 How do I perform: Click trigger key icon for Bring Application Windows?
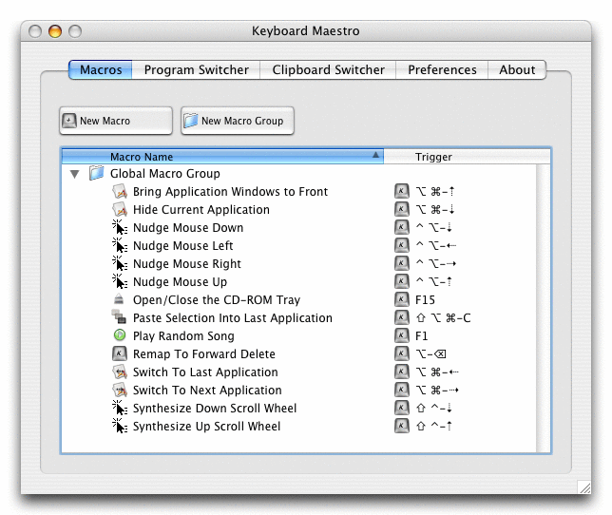pyautogui.click(x=402, y=191)
